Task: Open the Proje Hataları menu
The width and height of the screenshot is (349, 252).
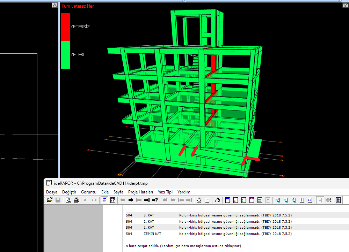Action: pyautogui.click(x=141, y=192)
